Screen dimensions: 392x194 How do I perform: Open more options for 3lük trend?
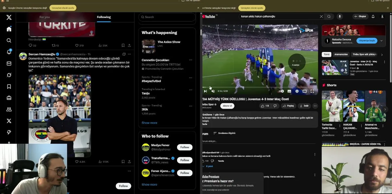191,106
